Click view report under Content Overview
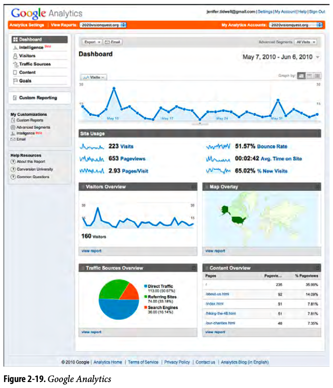The image size is (333, 388). click(215, 332)
